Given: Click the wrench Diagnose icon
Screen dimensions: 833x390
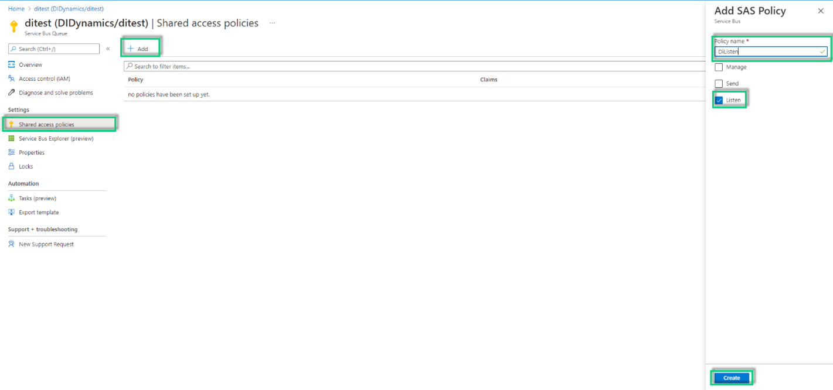Looking at the screenshot, I should pos(12,93).
